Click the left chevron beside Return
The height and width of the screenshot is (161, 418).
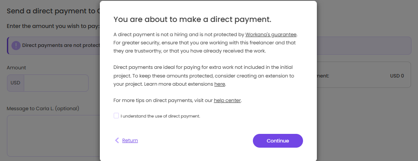117,140
